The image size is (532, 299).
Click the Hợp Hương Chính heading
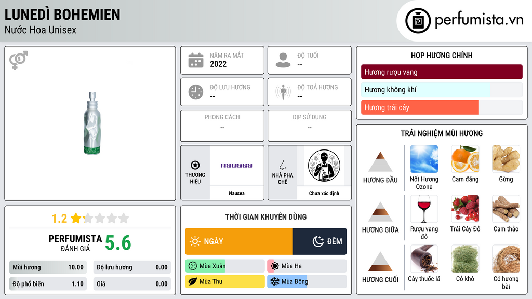point(442,55)
